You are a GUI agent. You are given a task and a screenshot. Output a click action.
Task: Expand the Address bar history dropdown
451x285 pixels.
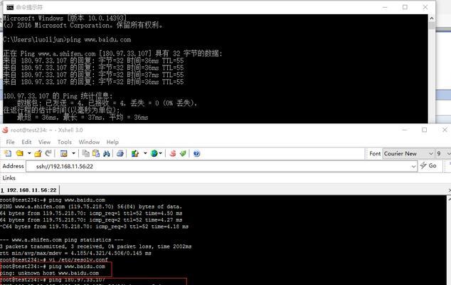coord(413,167)
